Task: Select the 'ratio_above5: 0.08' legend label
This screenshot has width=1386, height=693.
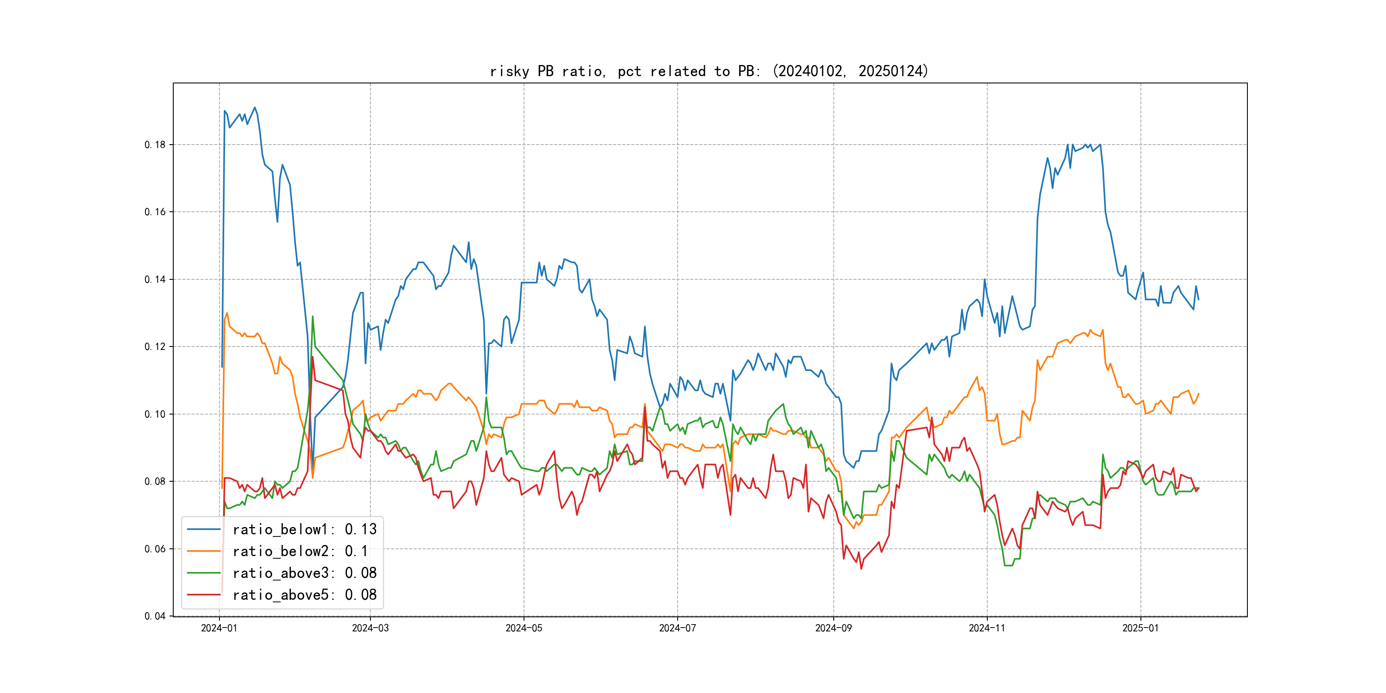Action: click(x=305, y=595)
